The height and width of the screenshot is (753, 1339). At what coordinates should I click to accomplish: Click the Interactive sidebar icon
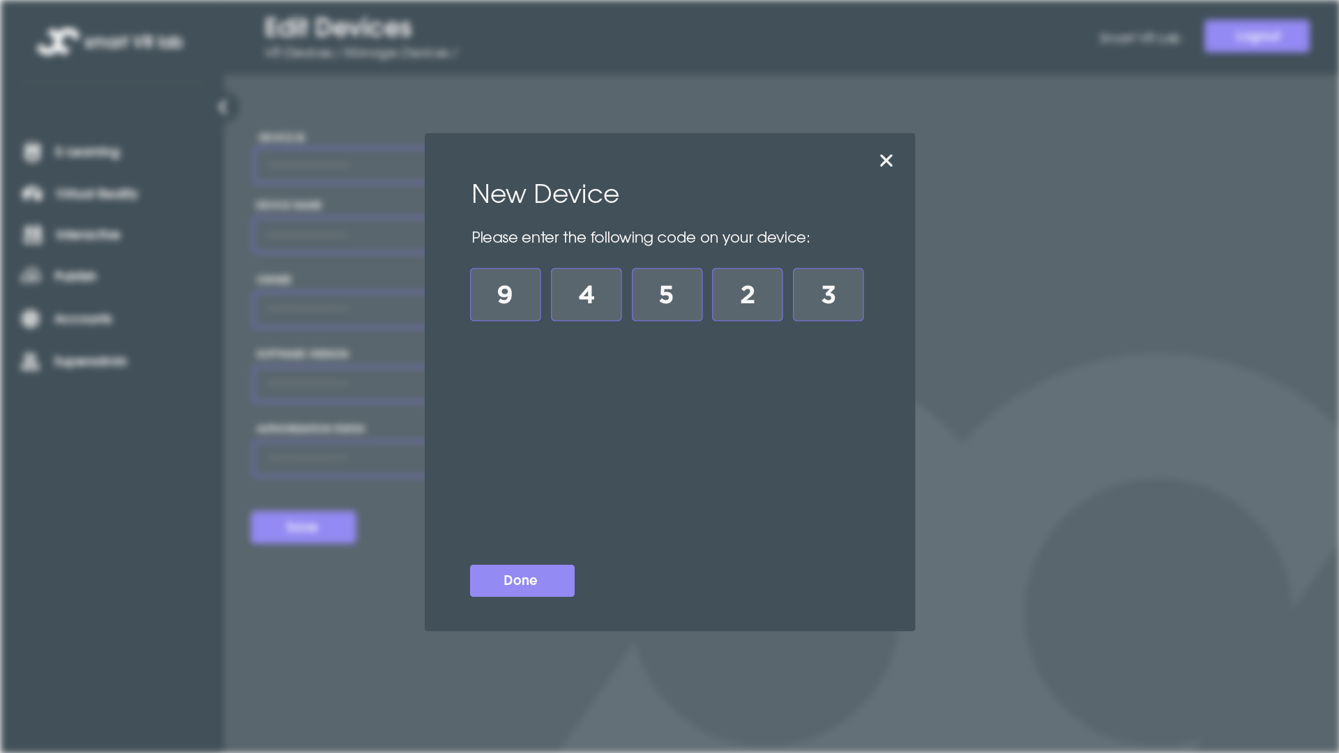[x=32, y=235]
